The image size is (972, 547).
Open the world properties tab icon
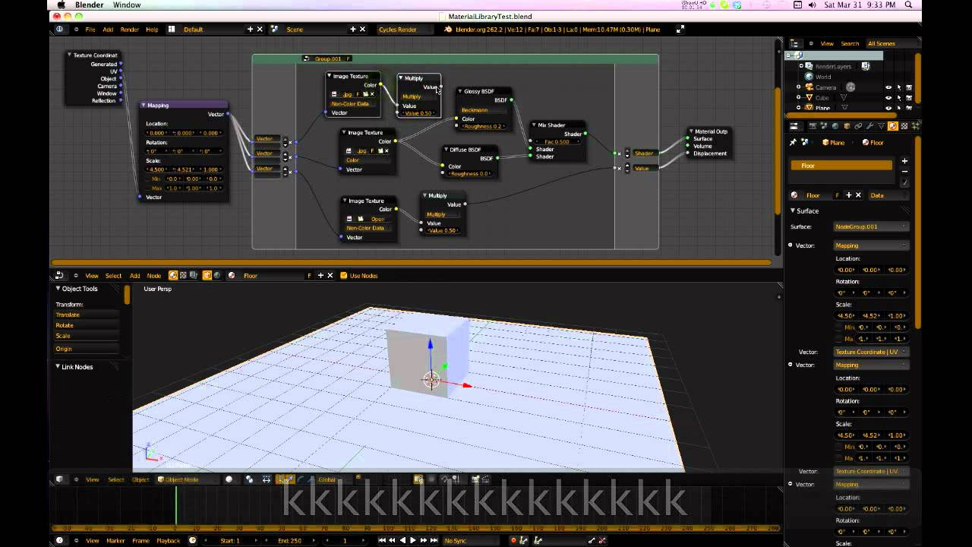click(x=835, y=126)
